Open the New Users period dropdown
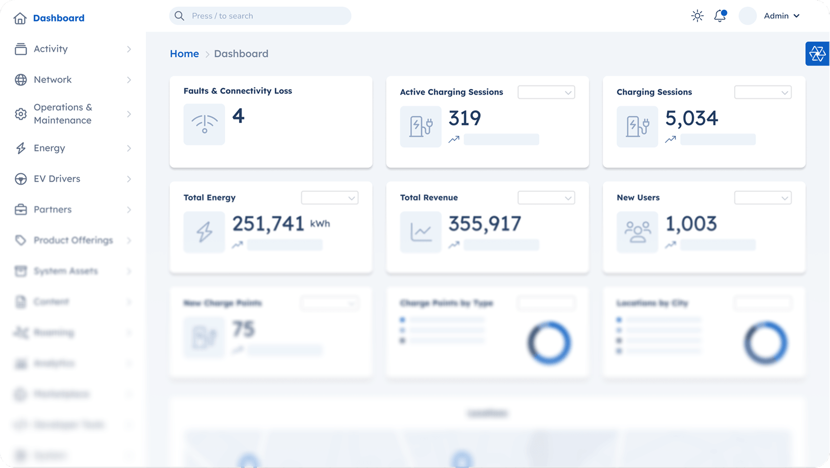This screenshot has width=830, height=468. [762, 198]
